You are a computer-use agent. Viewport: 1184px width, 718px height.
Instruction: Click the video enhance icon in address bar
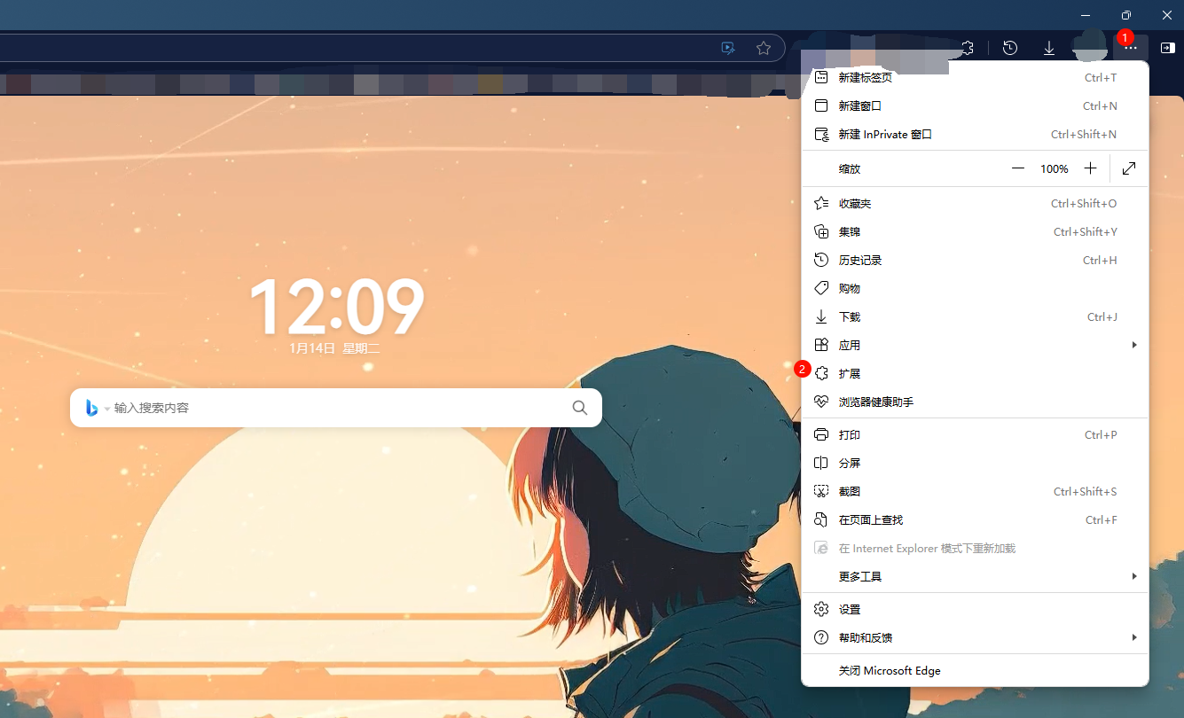tap(728, 48)
